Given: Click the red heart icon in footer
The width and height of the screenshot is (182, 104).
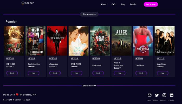Looking at the screenshot, I should (17, 95).
